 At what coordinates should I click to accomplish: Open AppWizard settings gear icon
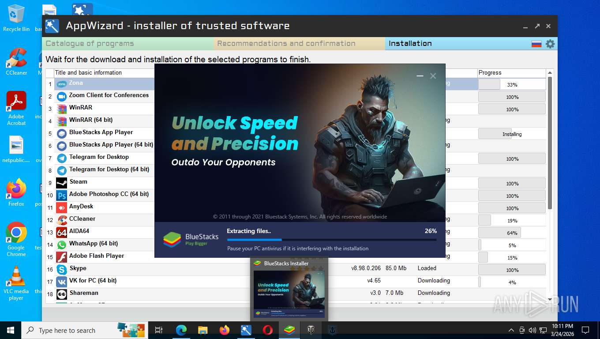(x=550, y=44)
